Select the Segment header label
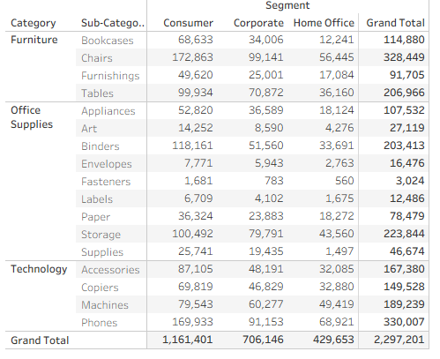The width and height of the screenshot is (440, 359). click(287, 5)
